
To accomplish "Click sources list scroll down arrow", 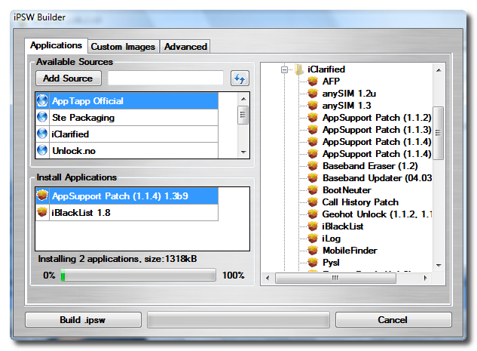I will coord(243,152).
